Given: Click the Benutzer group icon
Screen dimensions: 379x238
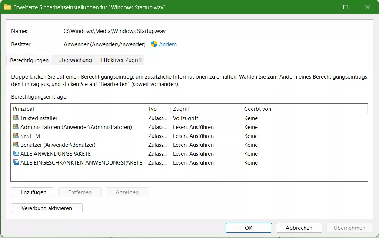Looking at the screenshot, I should [x=16, y=145].
